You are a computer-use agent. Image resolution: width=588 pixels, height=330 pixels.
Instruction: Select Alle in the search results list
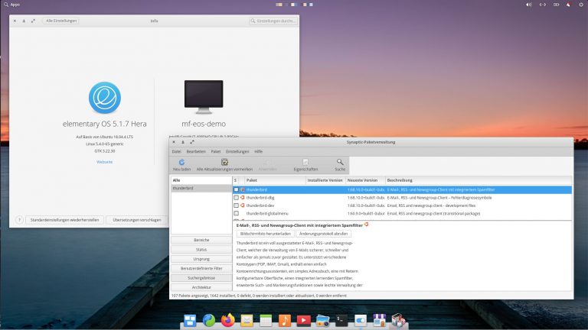201,180
